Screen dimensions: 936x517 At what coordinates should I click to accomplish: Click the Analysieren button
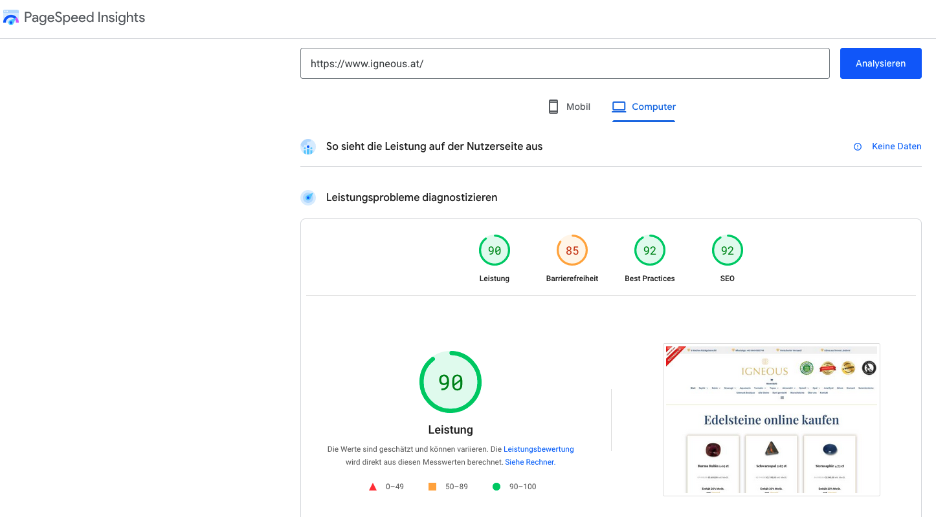tap(880, 63)
